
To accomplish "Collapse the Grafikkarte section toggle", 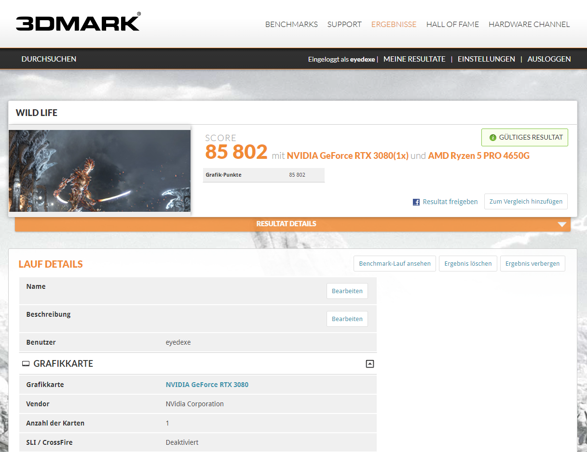I will (x=370, y=364).
